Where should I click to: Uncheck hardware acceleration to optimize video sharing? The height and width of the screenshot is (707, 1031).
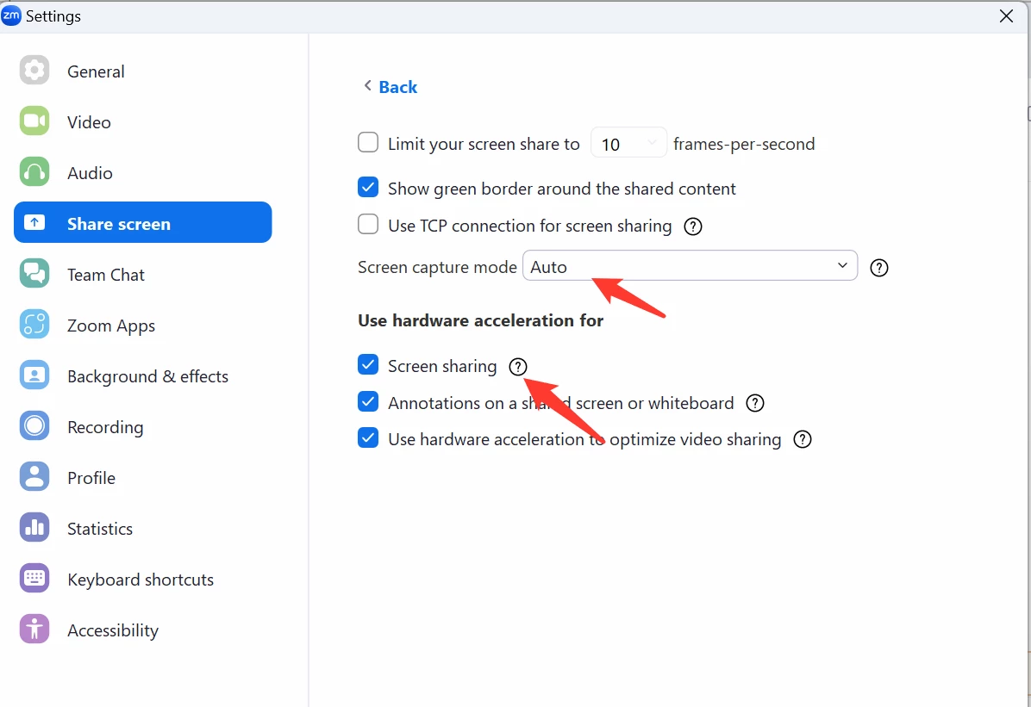click(x=368, y=437)
